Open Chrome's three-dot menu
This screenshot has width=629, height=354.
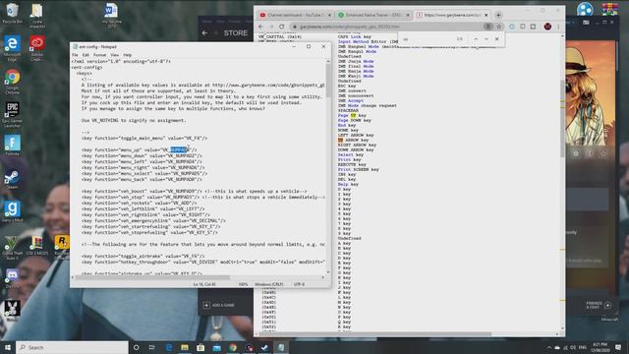click(x=558, y=27)
